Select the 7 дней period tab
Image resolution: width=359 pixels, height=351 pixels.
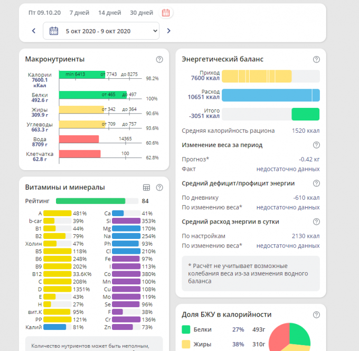tap(79, 13)
